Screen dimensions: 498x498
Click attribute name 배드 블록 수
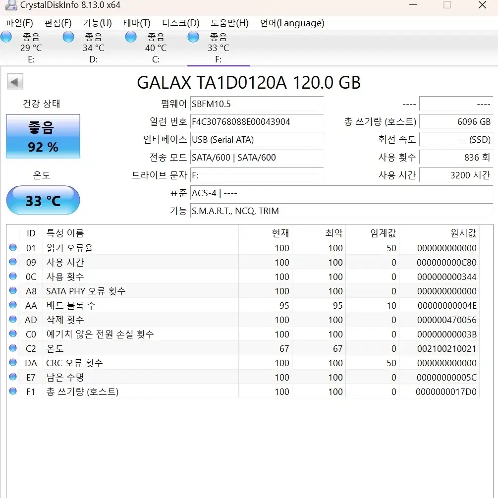[x=71, y=306]
